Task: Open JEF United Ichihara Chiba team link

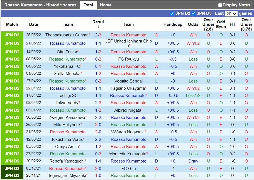Action: point(128,43)
